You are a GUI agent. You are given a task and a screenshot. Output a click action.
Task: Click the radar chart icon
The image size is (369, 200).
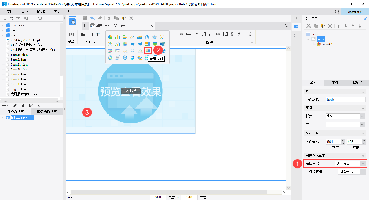point(154,37)
